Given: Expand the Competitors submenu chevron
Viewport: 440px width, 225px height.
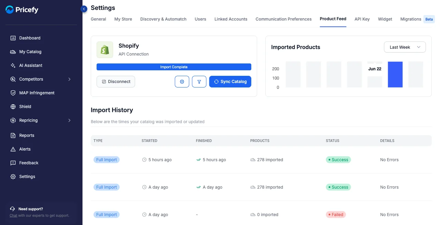Looking at the screenshot, I should pos(69,79).
